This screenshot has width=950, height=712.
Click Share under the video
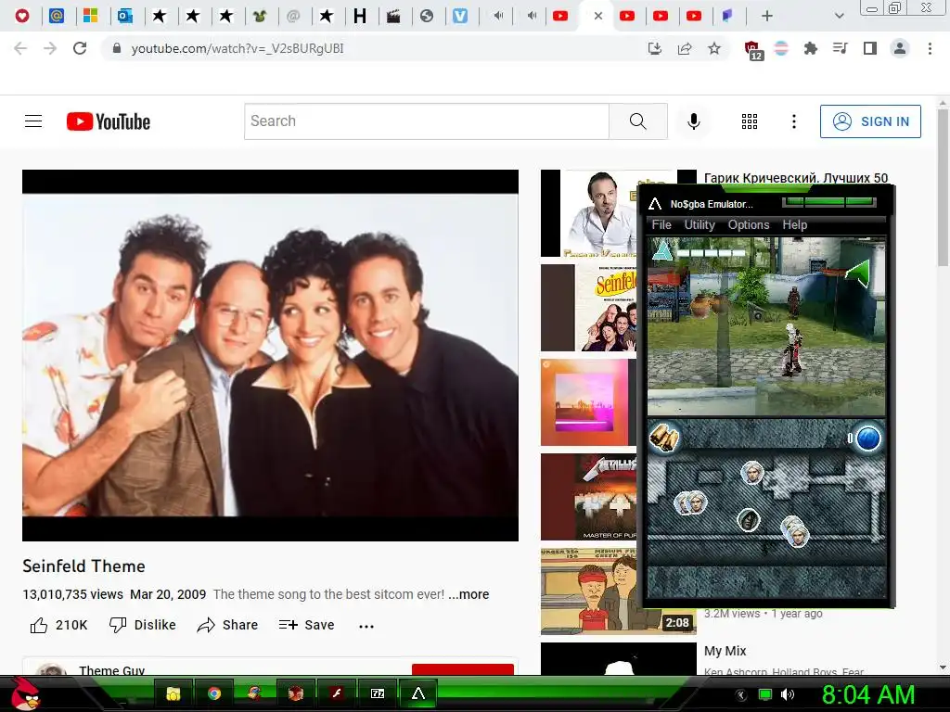click(x=228, y=625)
